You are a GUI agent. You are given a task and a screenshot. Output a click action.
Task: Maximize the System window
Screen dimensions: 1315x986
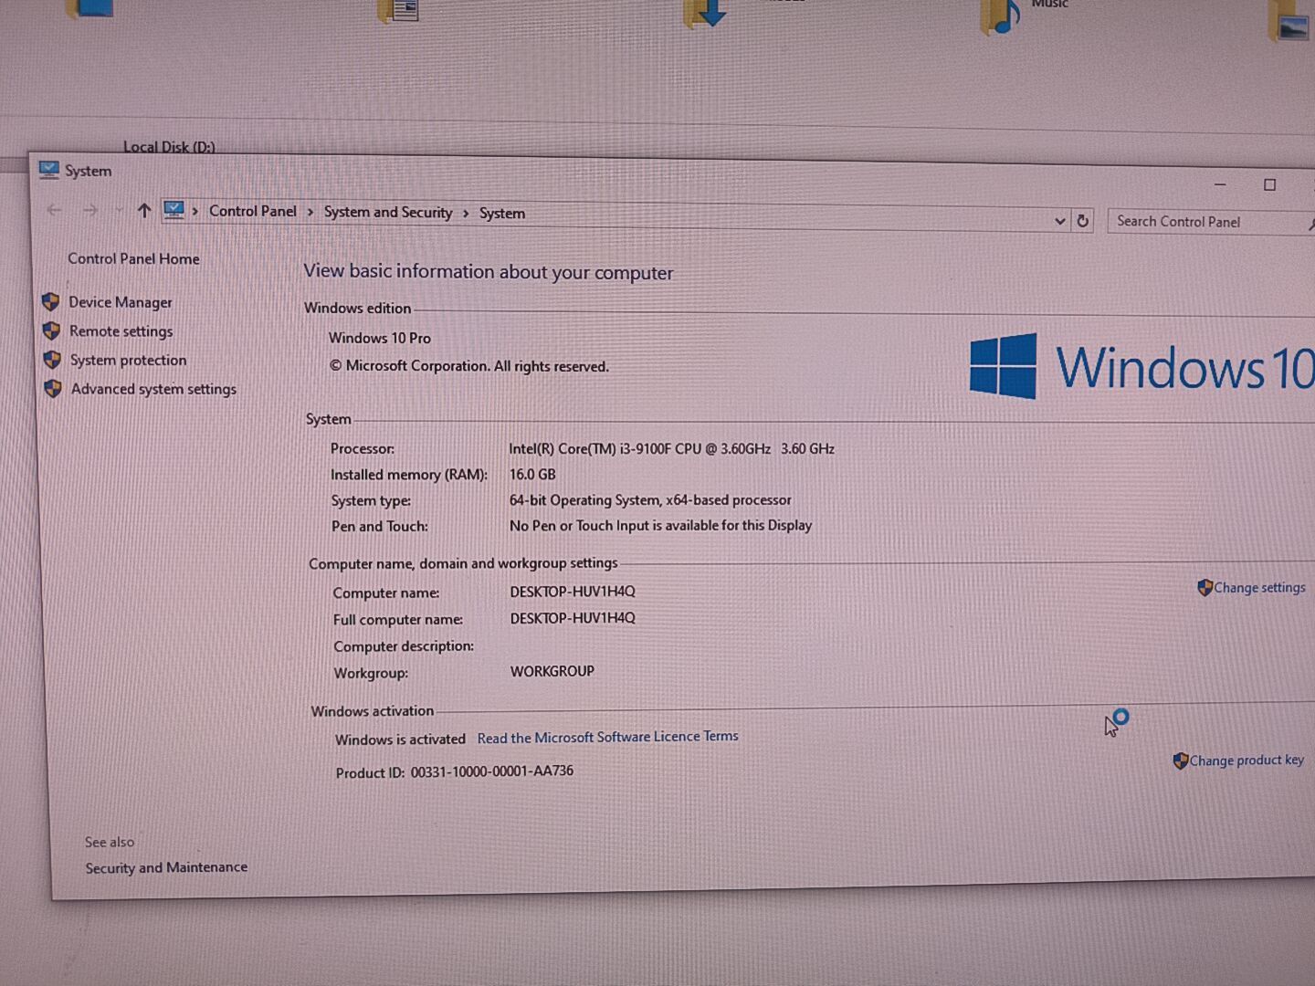click(1269, 185)
